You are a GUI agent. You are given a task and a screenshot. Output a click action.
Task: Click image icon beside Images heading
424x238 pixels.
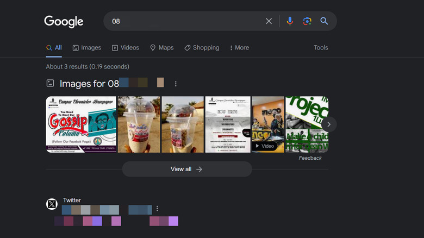click(x=50, y=83)
